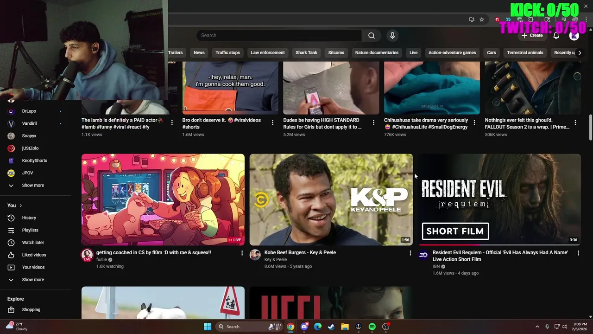
Task: Play the fuslie CS coaching live thumbnail
Action: (x=163, y=199)
